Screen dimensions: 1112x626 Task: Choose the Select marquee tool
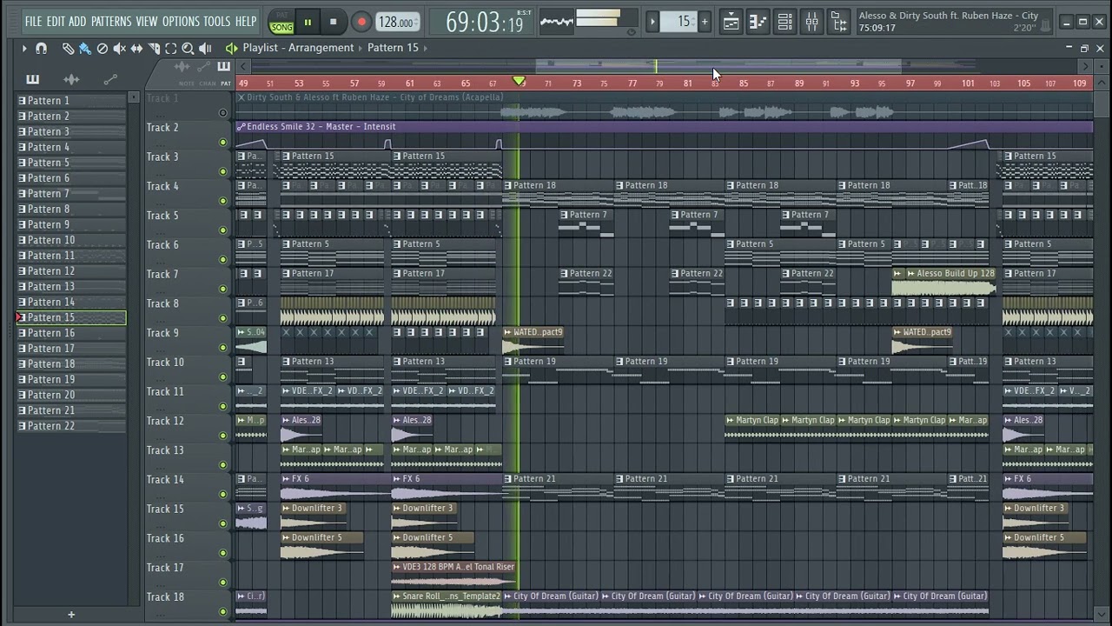point(171,49)
